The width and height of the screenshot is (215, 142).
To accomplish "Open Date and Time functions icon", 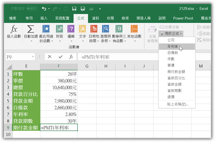I will (x=94, y=29).
